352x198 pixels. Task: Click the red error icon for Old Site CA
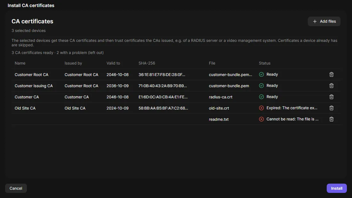tap(261, 108)
